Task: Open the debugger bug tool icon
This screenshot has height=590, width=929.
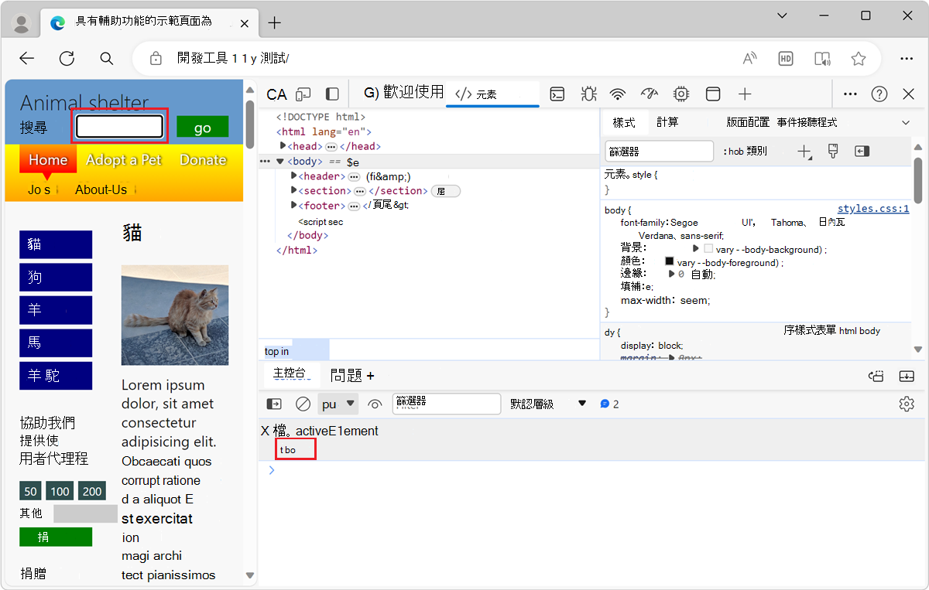Action: click(x=588, y=94)
